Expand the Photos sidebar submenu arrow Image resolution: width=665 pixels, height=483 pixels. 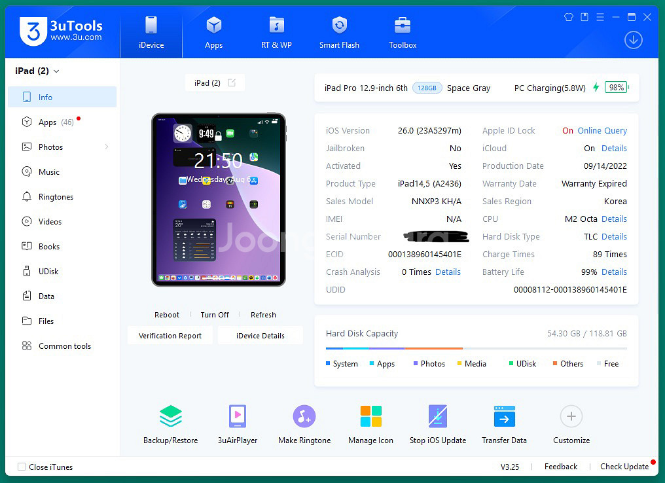[107, 147]
